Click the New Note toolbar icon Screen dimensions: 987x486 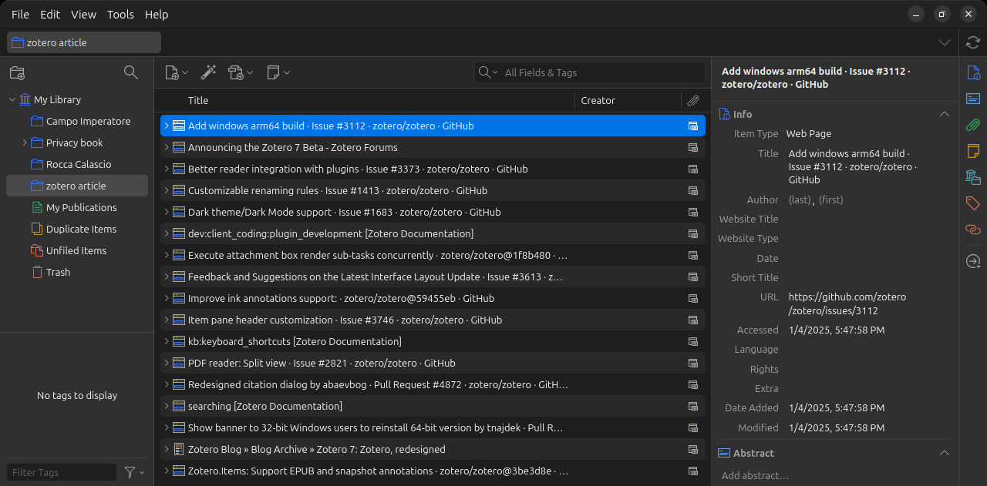tap(277, 72)
